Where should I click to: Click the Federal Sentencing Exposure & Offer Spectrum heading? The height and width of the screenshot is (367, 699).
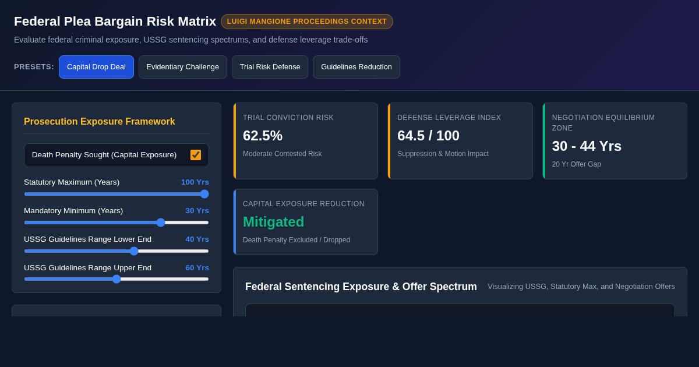[x=361, y=287]
